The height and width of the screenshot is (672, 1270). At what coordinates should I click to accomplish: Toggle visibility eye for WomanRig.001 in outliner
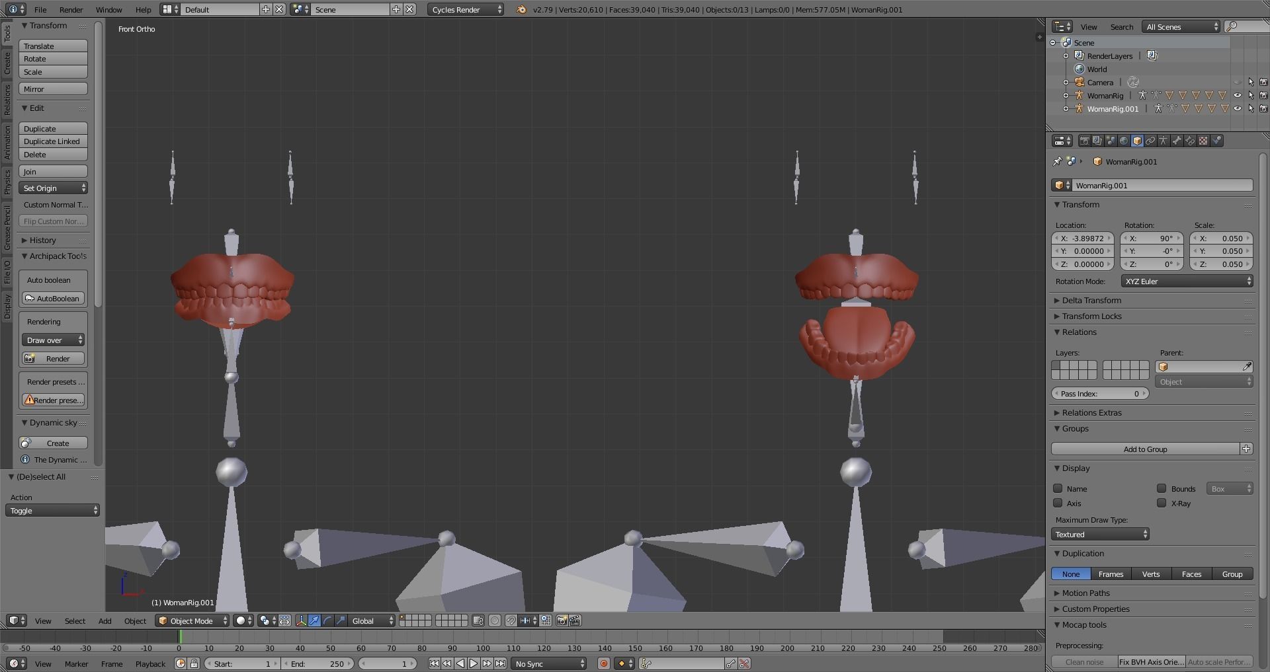(1238, 108)
